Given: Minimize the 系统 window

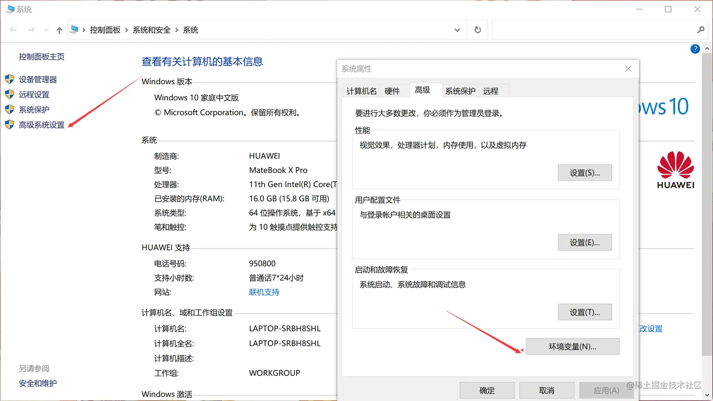Looking at the screenshot, I should [x=639, y=9].
